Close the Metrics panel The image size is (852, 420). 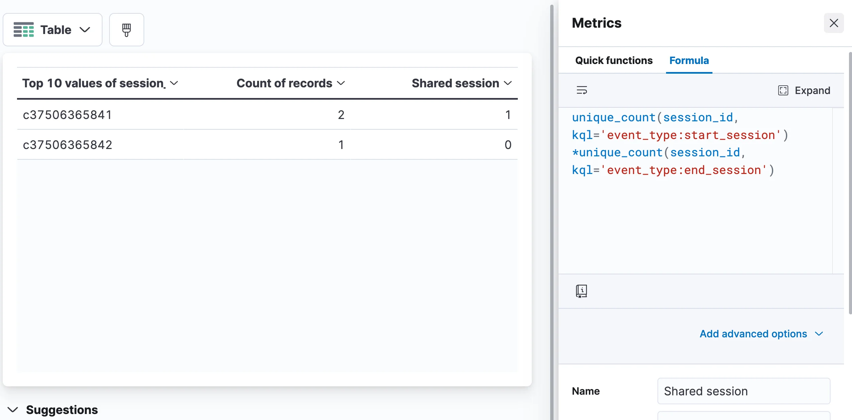point(834,23)
